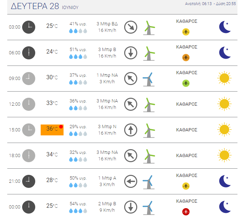Click the blue wind turbine at 09:00
This screenshot has height=219, width=240.
tap(149, 79)
